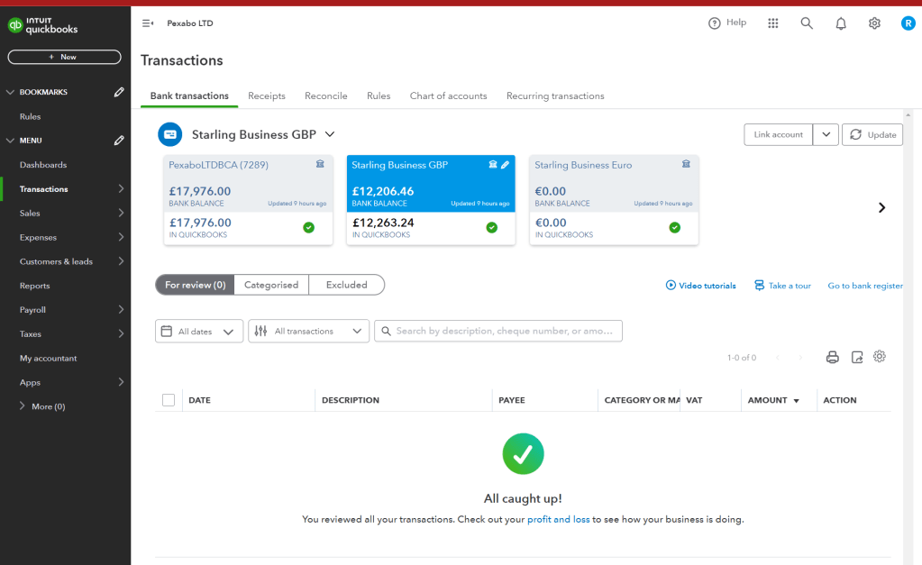Edit Starling Business GBP card with pencil
The height and width of the screenshot is (565, 922).
point(505,165)
